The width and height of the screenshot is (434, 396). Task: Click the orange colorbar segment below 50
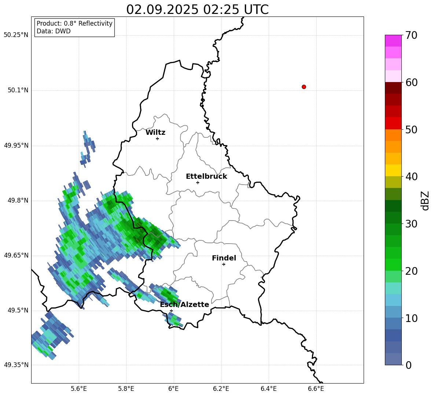click(393, 135)
